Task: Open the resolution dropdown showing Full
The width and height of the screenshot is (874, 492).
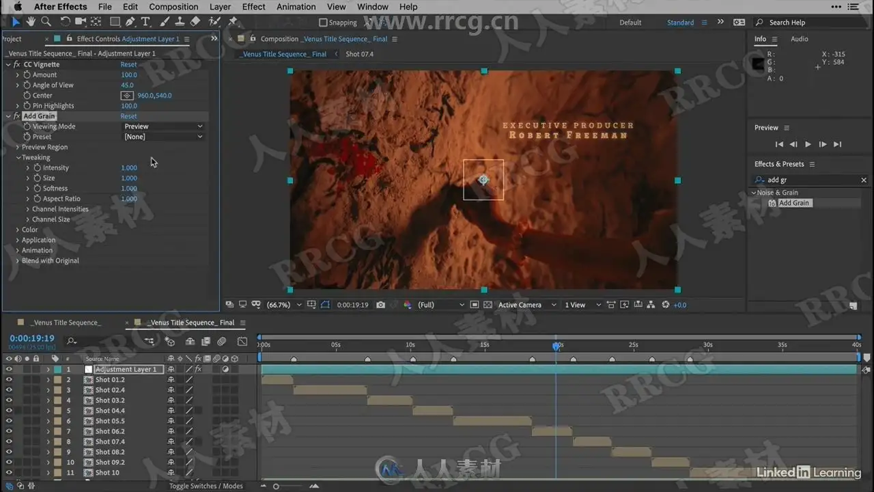Action: 441,305
